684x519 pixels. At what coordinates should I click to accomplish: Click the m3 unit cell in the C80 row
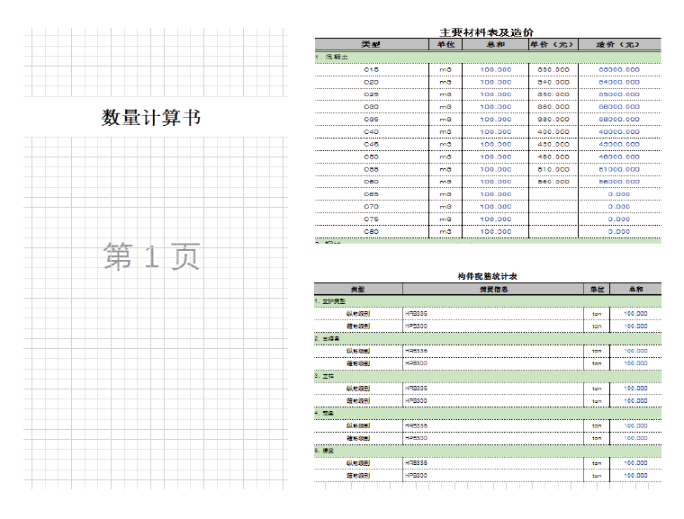(445, 232)
